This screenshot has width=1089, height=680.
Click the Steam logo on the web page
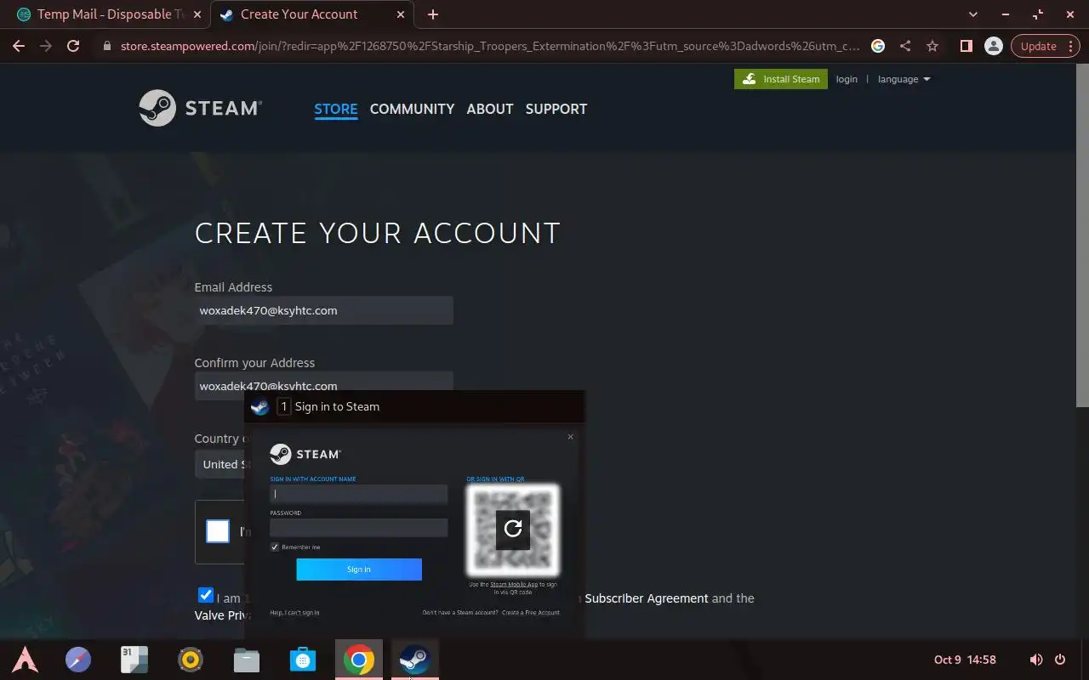pyautogui.click(x=201, y=108)
